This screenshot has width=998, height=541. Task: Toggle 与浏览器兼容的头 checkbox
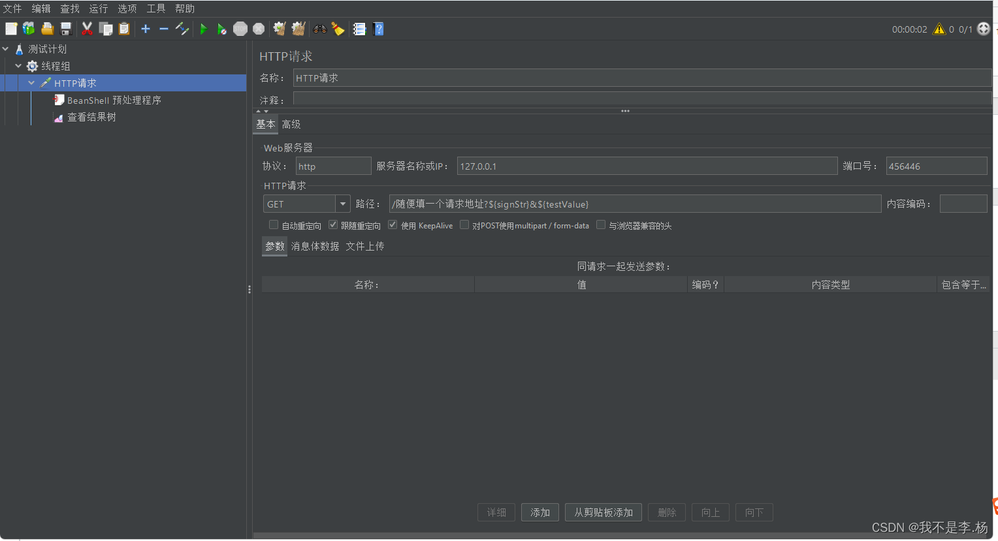(x=601, y=224)
